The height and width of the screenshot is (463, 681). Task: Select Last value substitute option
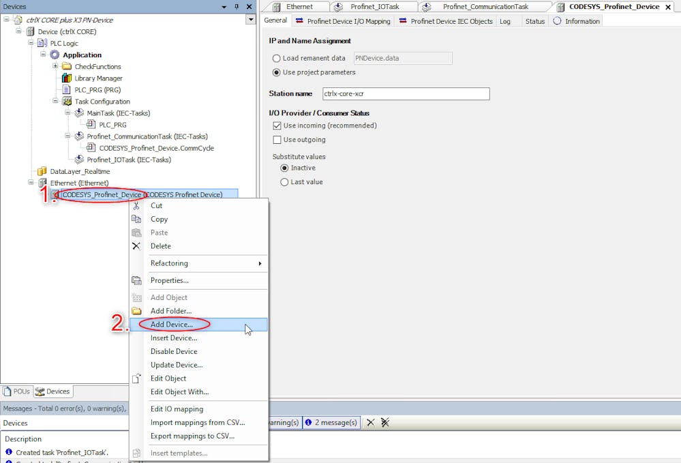pos(284,182)
